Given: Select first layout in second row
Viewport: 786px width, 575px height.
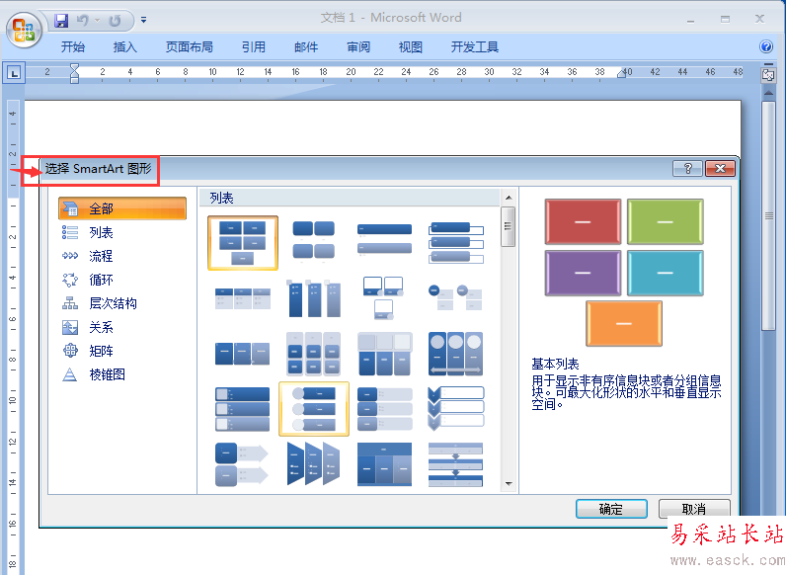Looking at the screenshot, I should click(x=243, y=298).
